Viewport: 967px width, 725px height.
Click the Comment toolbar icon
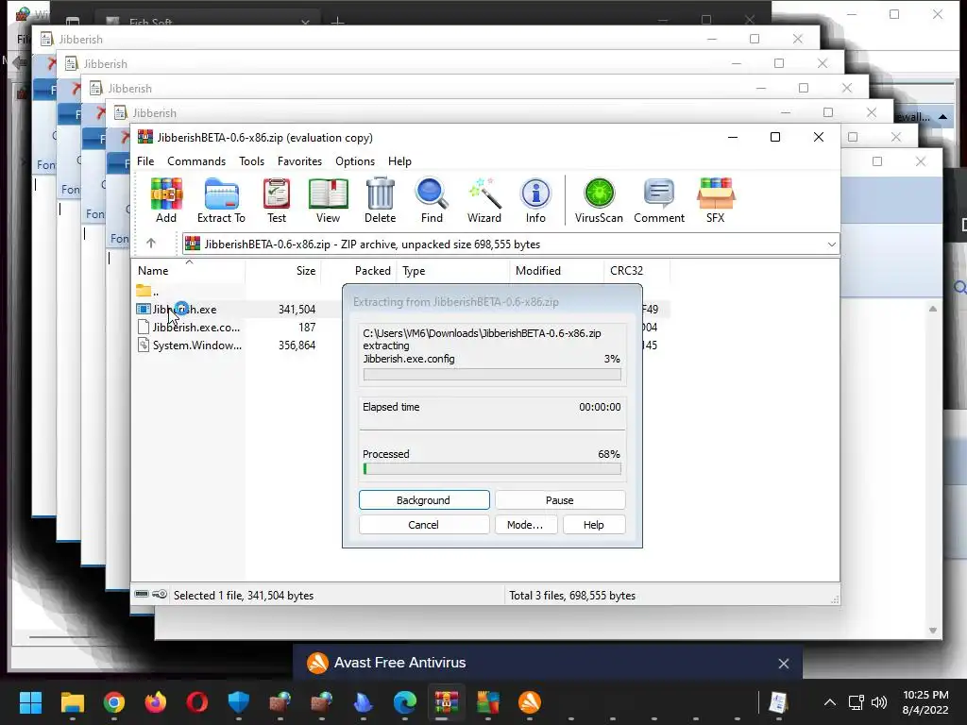pos(659,200)
